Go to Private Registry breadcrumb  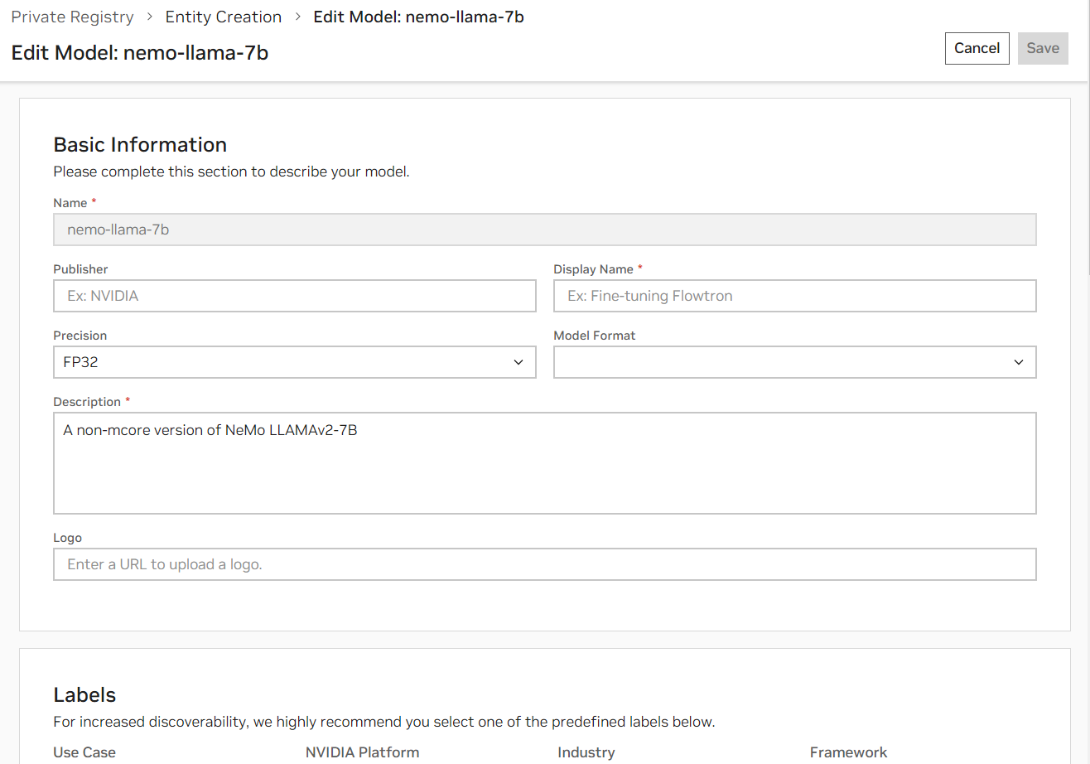tap(72, 17)
